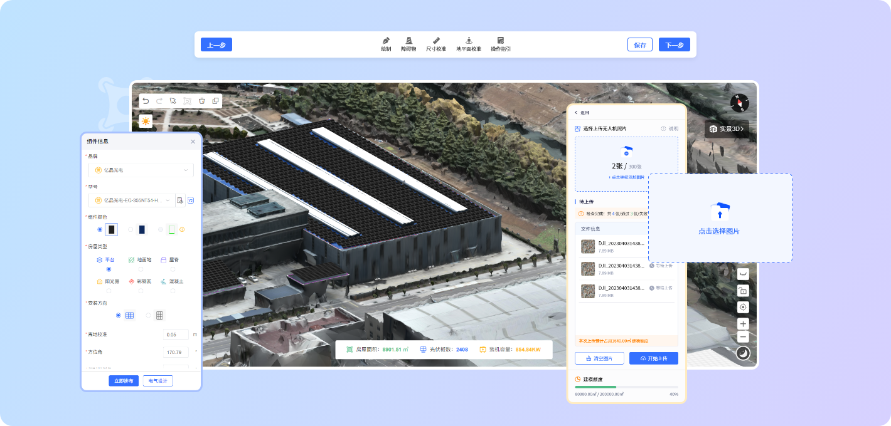Expand the 实景3D view switcher

pos(727,129)
